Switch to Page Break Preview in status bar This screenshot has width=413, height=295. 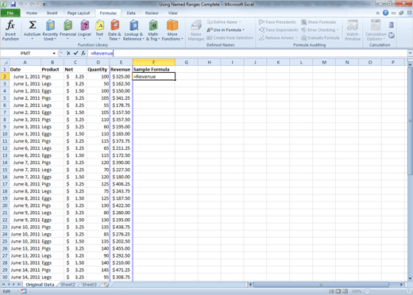[345, 291]
